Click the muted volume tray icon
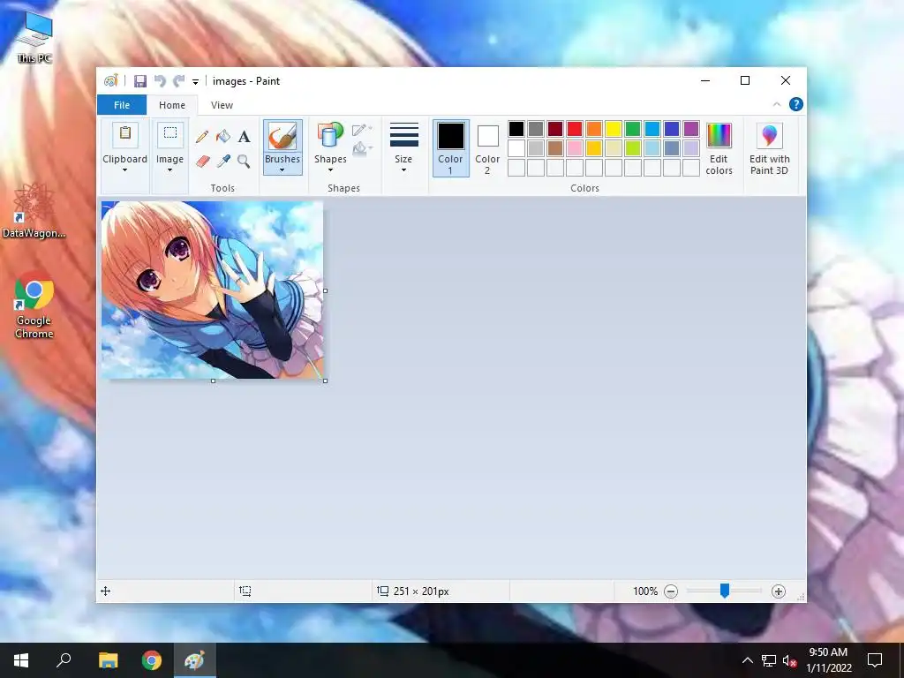 click(x=789, y=660)
